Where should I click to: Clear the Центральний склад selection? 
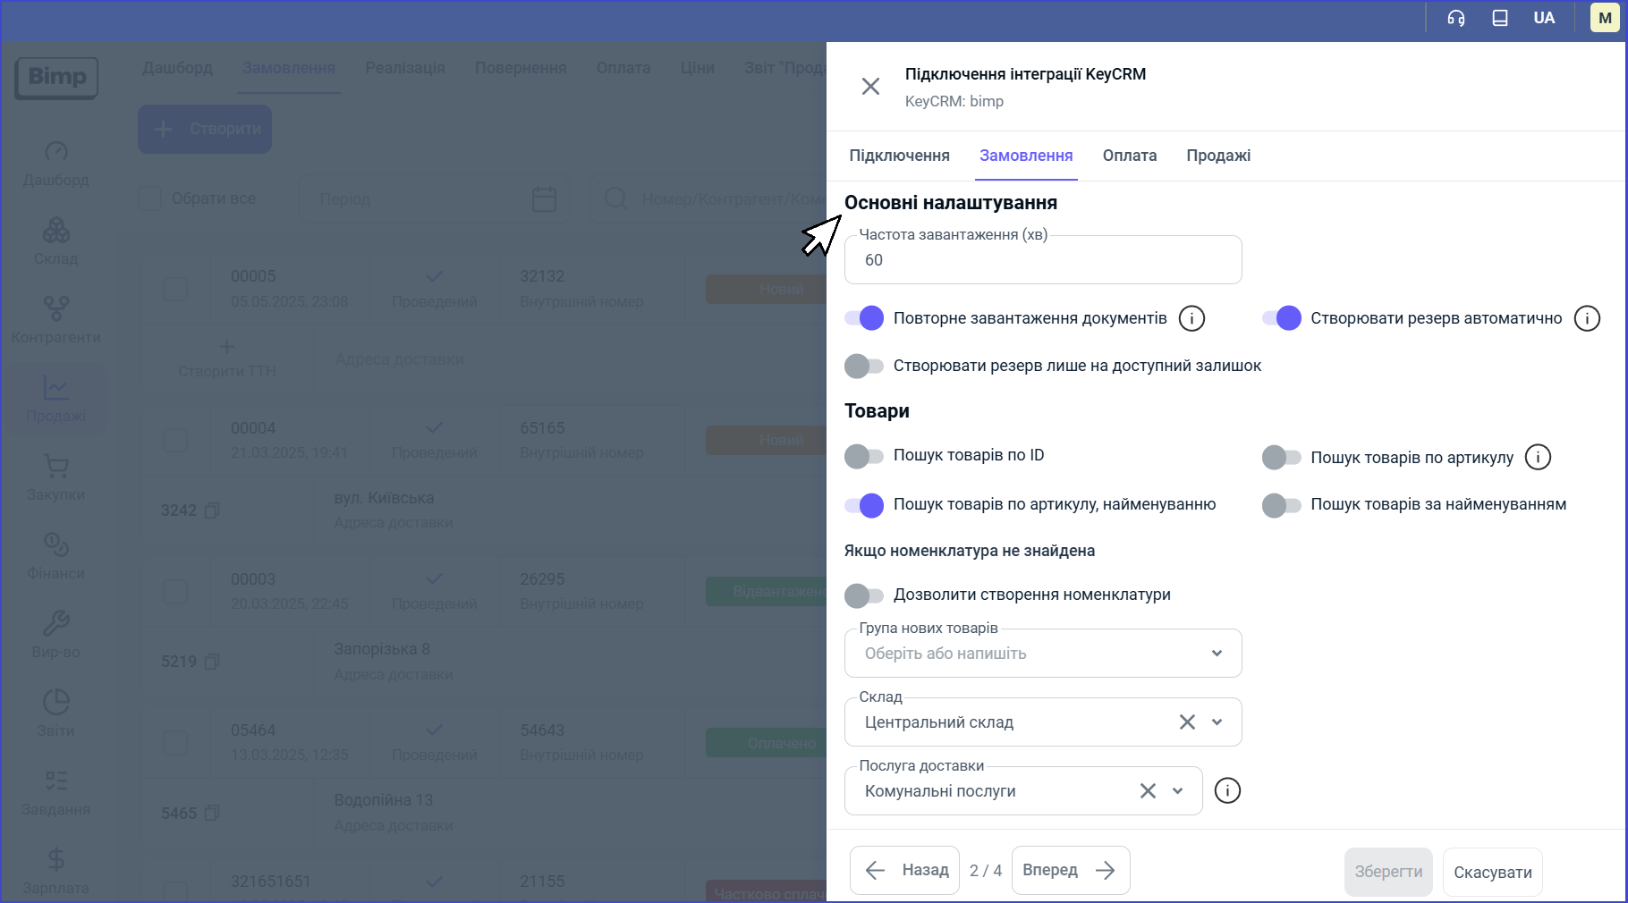pos(1187,722)
